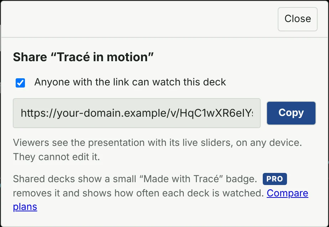
Task: Click the "Anyone with the link" label text
Action: click(x=130, y=82)
